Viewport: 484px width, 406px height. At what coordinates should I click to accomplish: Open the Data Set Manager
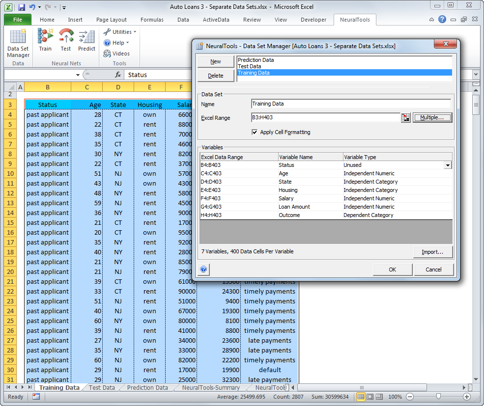click(x=18, y=47)
